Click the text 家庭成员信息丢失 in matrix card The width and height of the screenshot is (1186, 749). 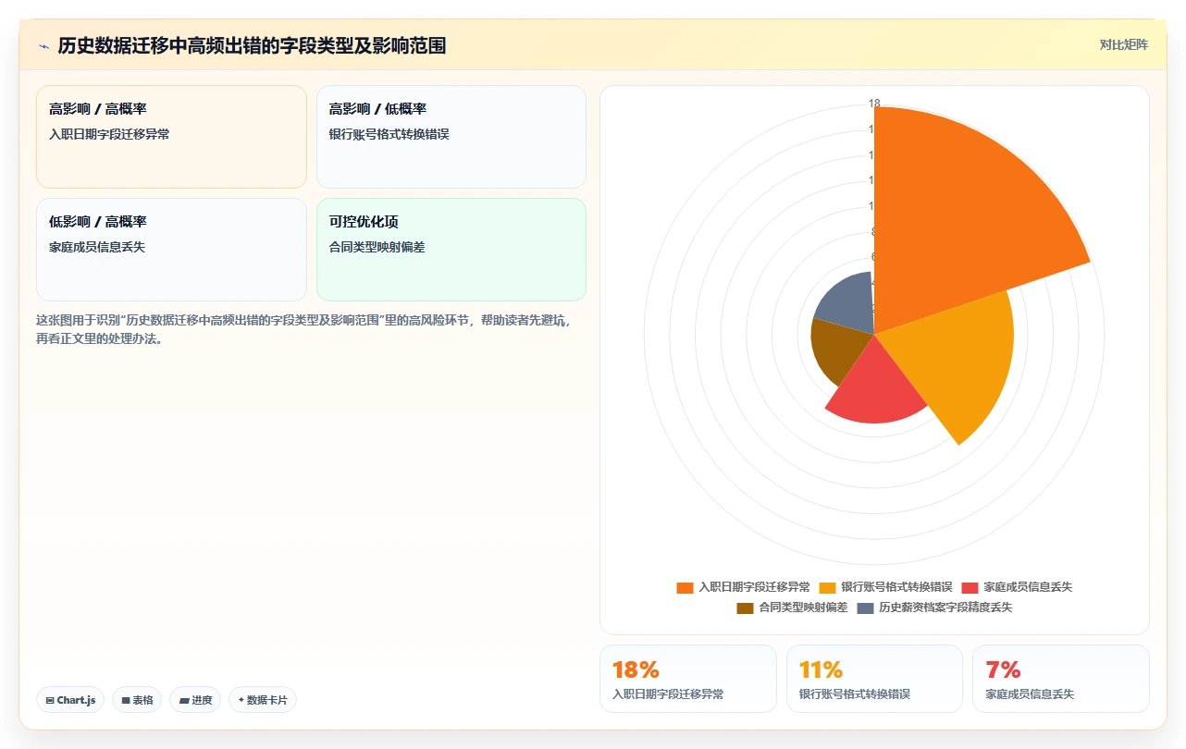pos(97,247)
